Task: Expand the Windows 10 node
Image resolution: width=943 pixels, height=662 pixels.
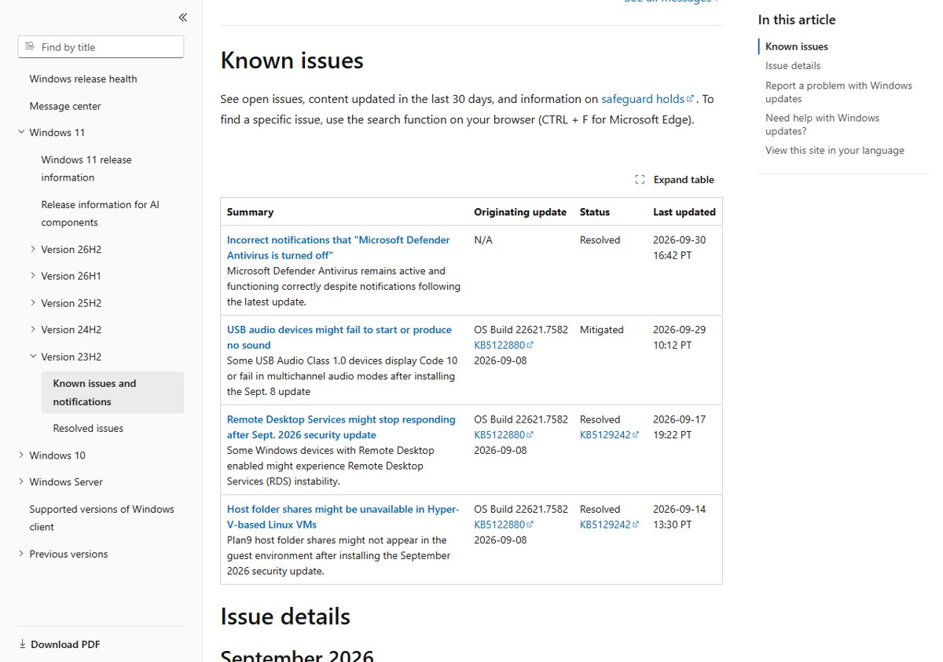Action: click(x=21, y=455)
